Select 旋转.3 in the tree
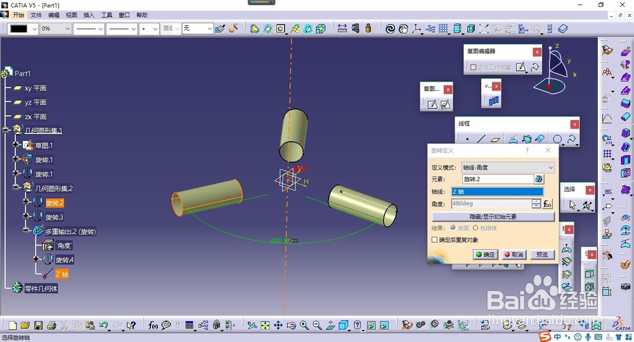The width and height of the screenshot is (634, 342). 54,217
